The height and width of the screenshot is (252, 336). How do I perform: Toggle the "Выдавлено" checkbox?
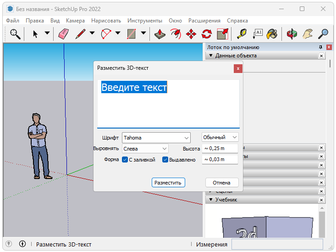point(165,160)
